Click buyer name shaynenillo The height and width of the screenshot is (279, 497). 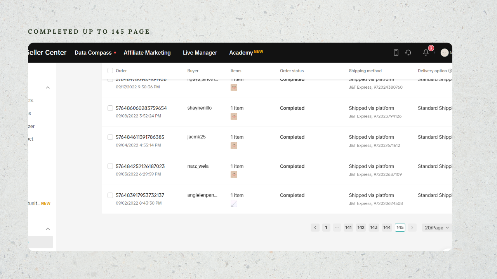point(200,108)
